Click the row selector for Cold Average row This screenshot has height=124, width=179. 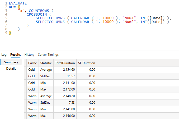(x=25, y=70)
